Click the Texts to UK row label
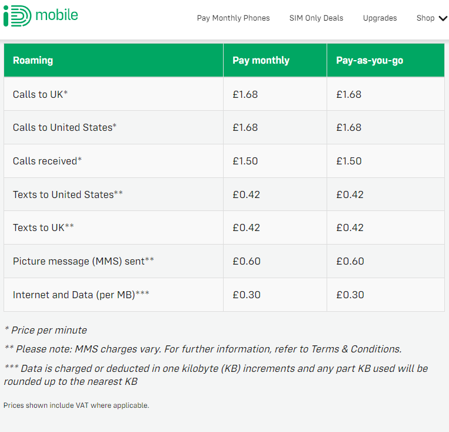Screen dimensions: 449x432 coord(43,227)
